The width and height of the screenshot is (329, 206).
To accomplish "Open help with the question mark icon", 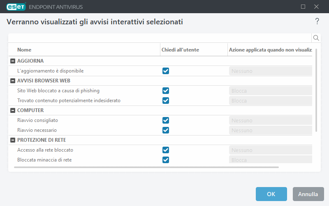I will pyautogui.click(x=317, y=21).
